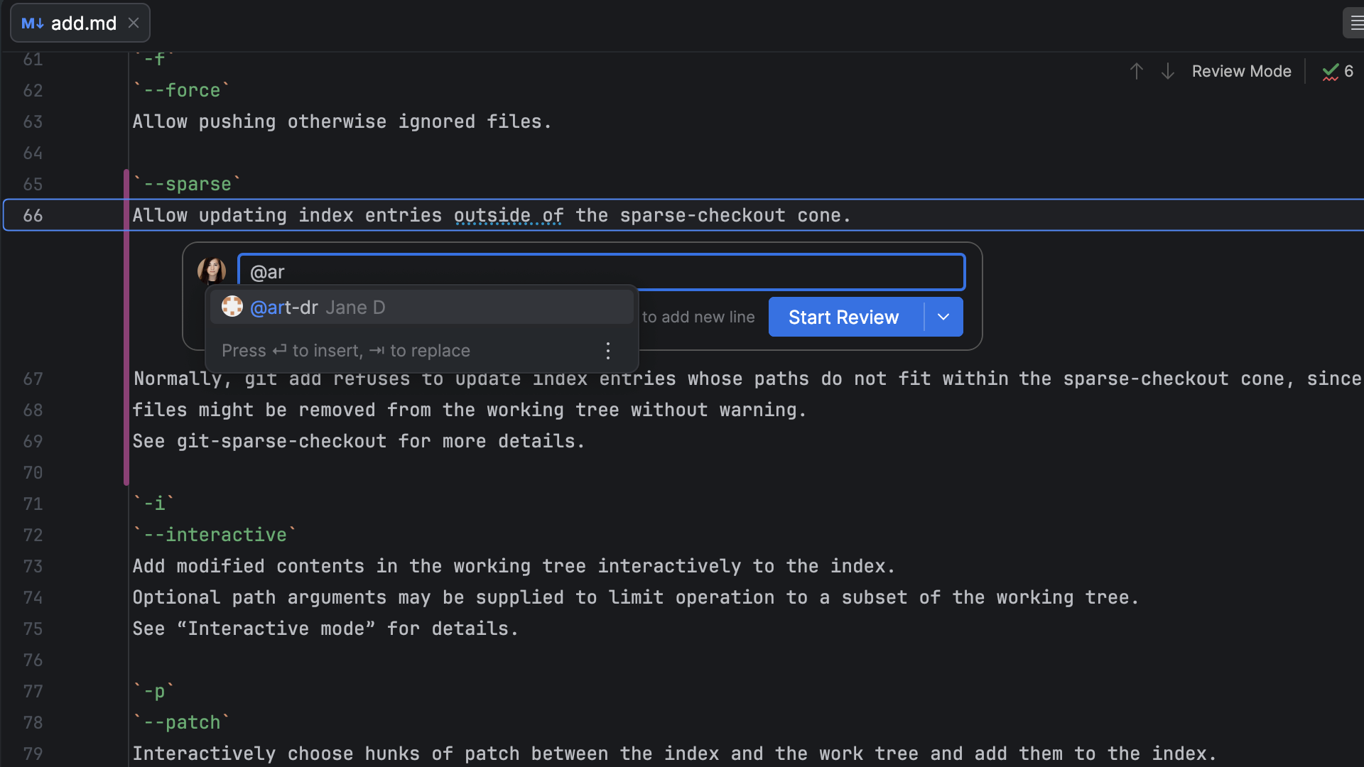This screenshot has width=1364, height=767.
Task: Click line 79 "Interactively choose hunks" text
Action: point(675,754)
